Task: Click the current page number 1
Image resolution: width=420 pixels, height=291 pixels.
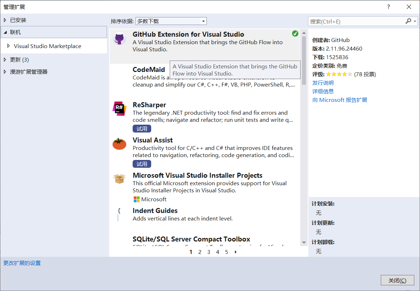Action: [x=191, y=252]
